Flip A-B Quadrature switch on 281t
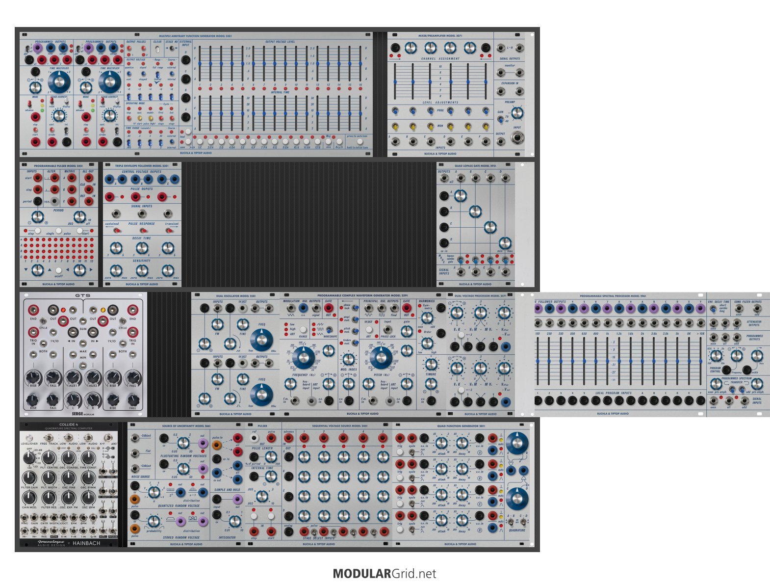The height and width of the screenshot is (584, 770). (x=511, y=522)
